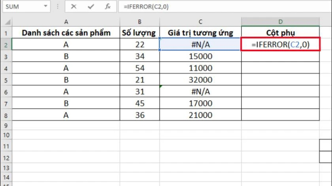Select the cell with value 32000
332x186 pixels.
click(x=200, y=80)
